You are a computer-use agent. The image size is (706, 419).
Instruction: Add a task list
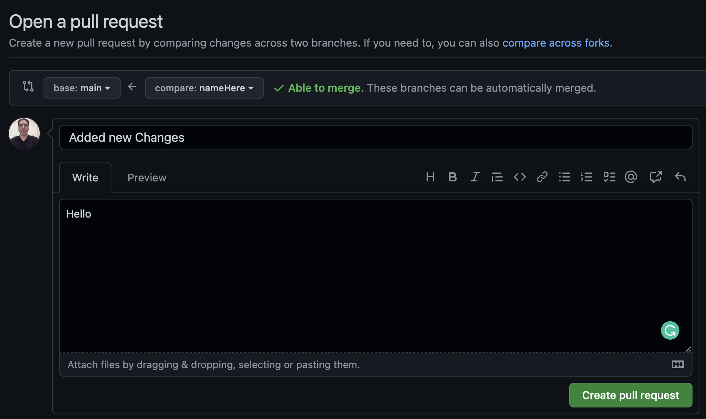pyautogui.click(x=609, y=177)
